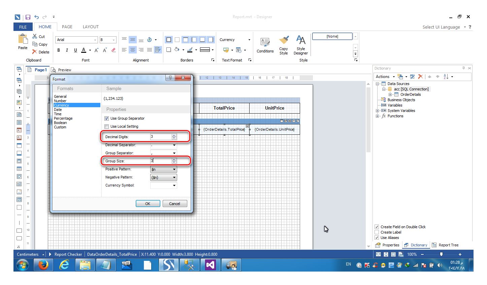Open the Currency text format dropdown
487x285 pixels.
point(249,40)
